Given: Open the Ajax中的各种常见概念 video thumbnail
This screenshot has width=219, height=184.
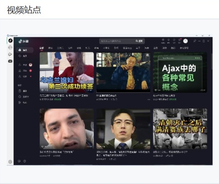Looking at the screenshot, I should coord(180,72).
